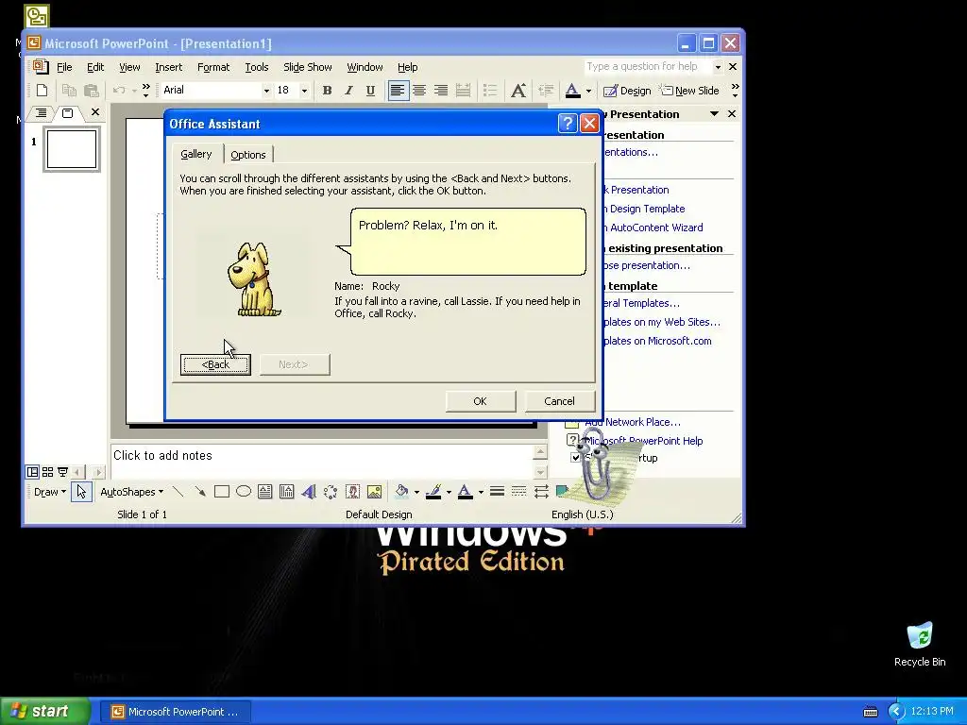Open the File menu
967x725 pixels.
coord(64,67)
